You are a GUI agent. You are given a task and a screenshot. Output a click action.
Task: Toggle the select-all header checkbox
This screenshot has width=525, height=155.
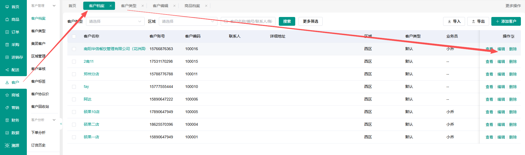pos(74,36)
